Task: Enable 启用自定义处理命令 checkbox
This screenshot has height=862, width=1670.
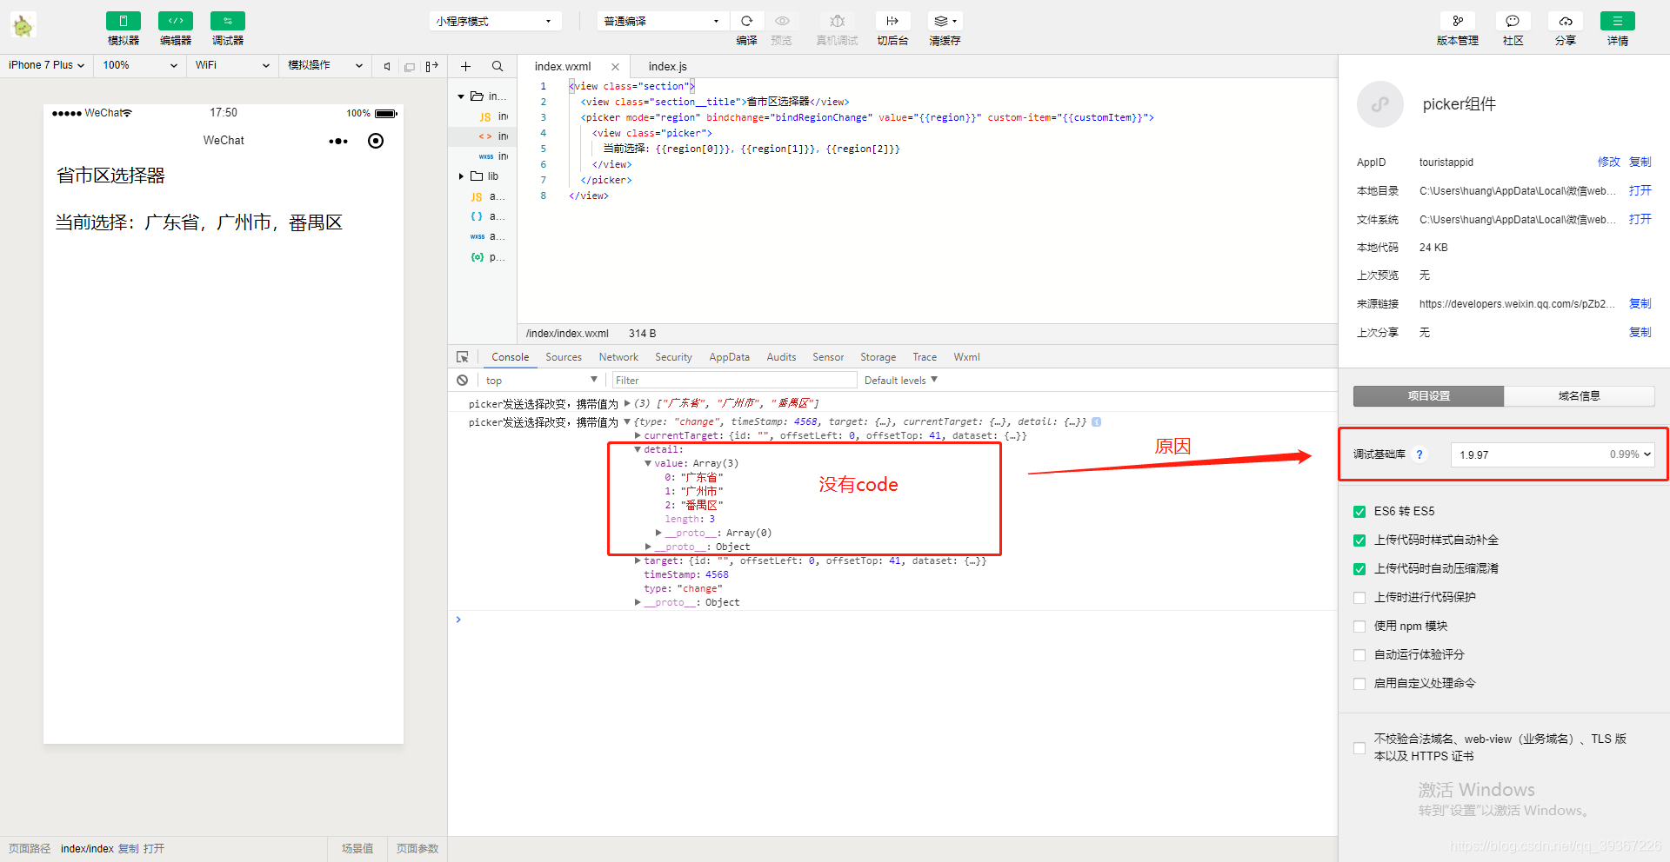Action: (x=1359, y=684)
